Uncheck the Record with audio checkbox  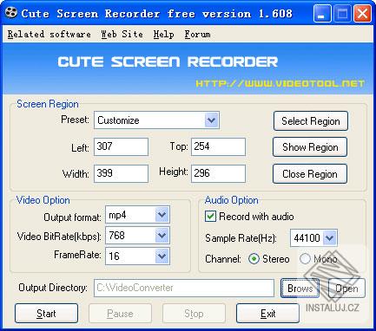pyautogui.click(x=210, y=217)
